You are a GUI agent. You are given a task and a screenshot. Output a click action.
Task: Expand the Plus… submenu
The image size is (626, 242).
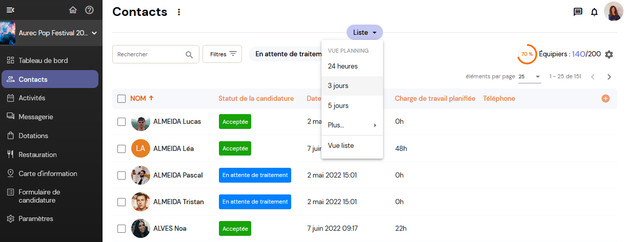[x=352, y=125]
